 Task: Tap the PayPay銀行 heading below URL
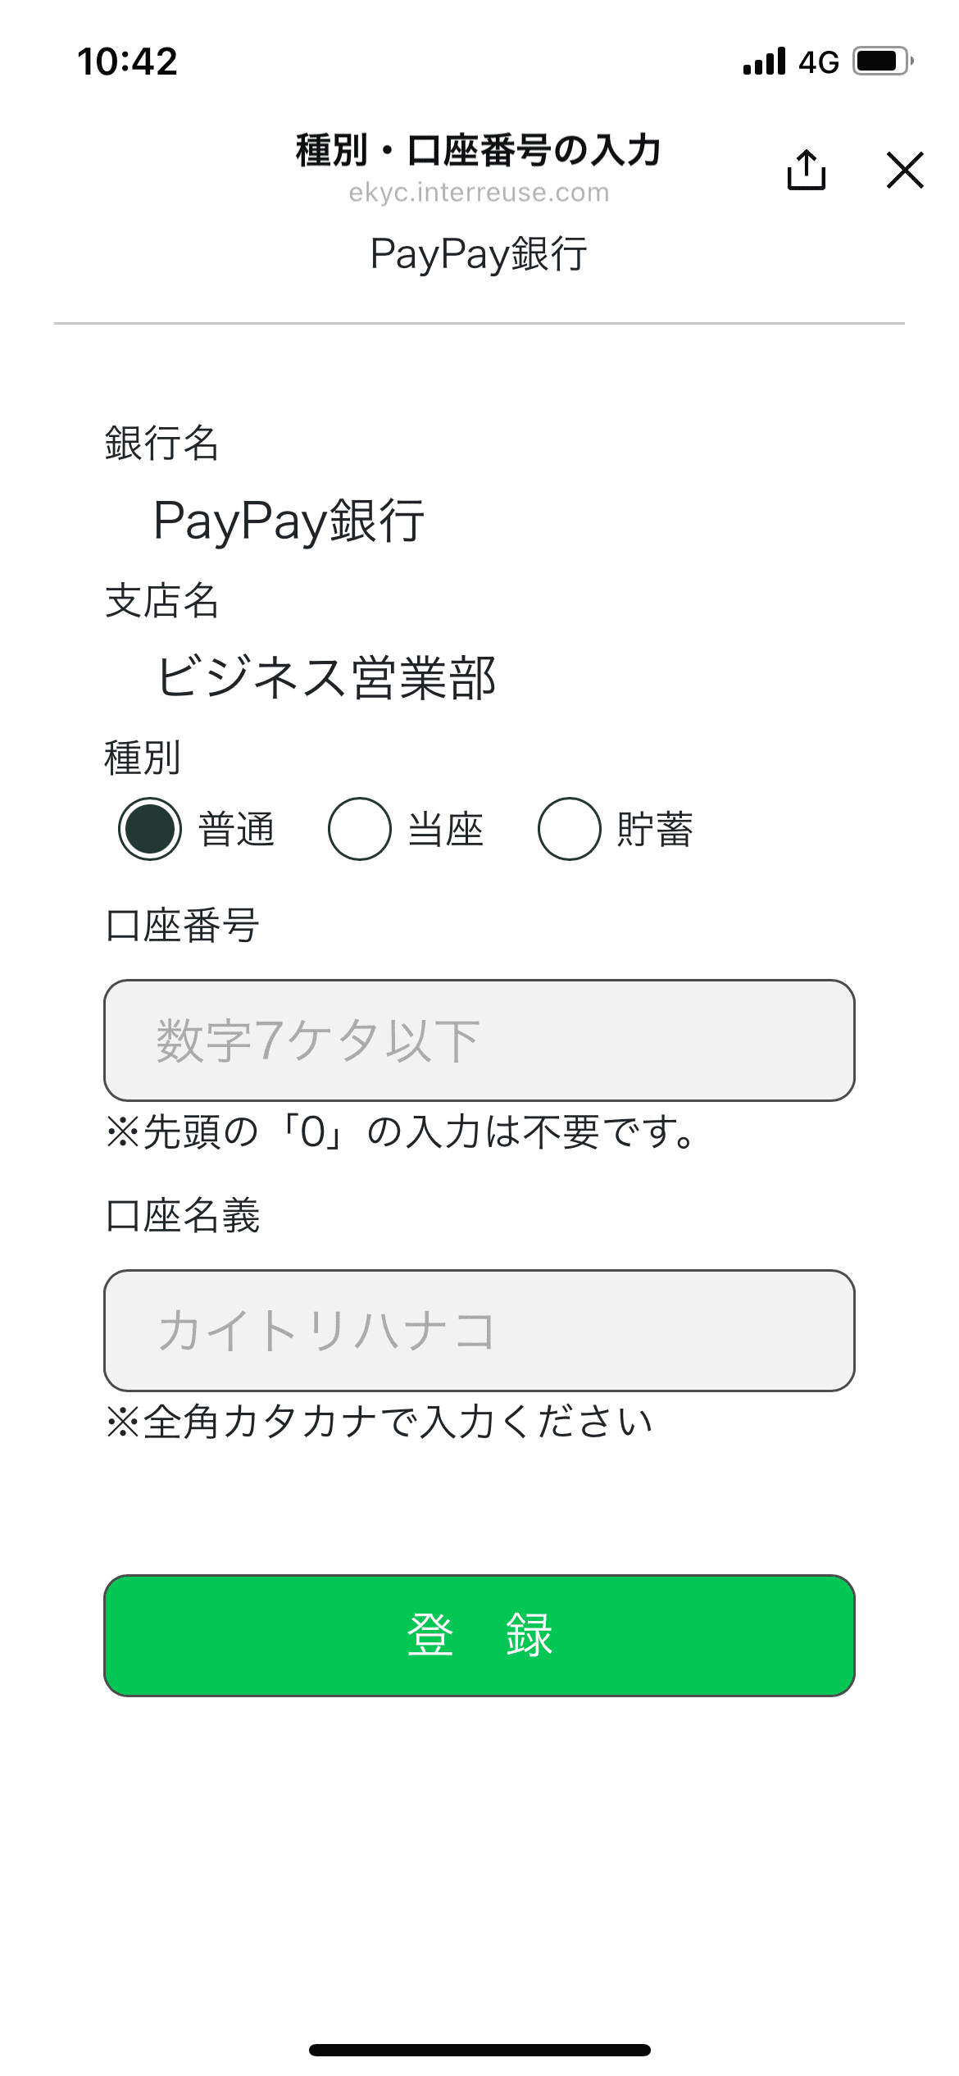click(x=479, y=253)
